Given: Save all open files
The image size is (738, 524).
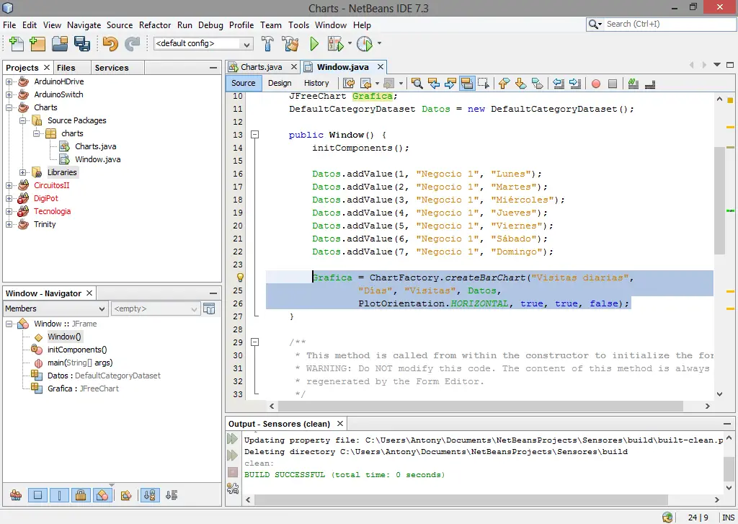Looking at the screenshot, I should click(82, 43).
